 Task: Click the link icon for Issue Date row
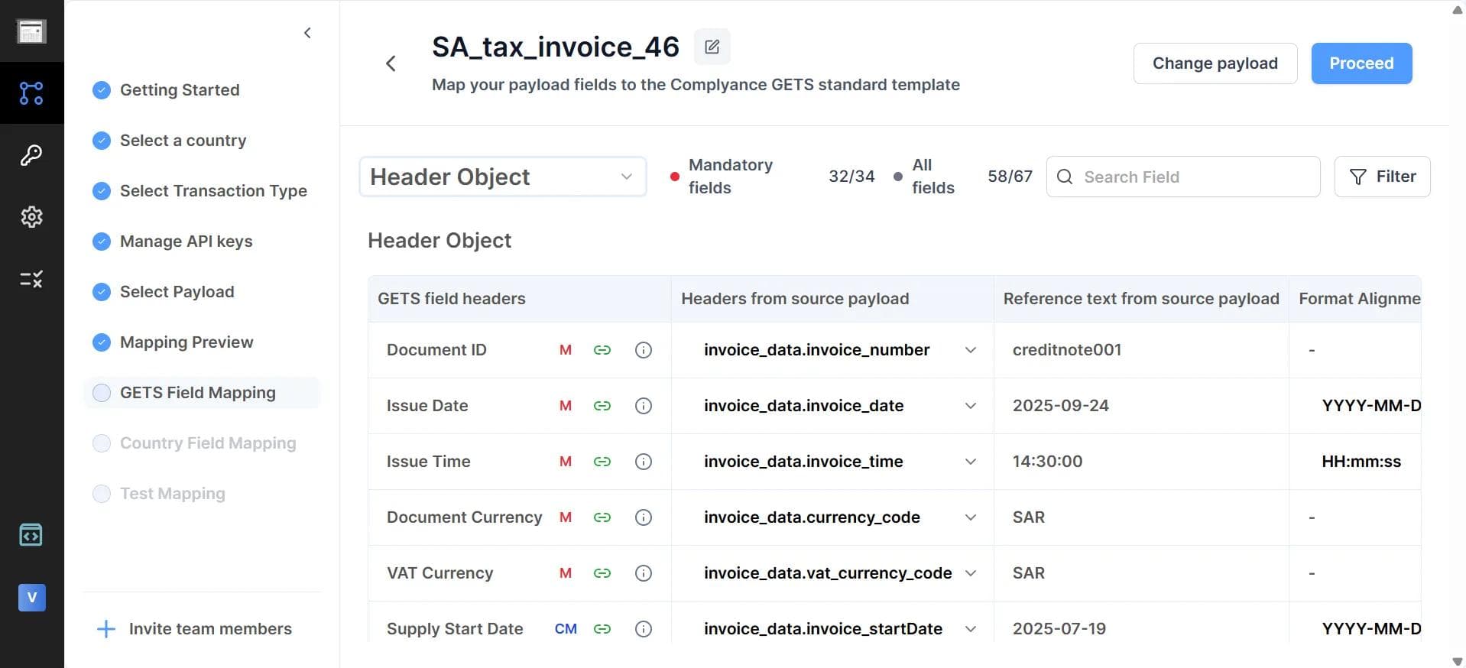tap(602, 406)
